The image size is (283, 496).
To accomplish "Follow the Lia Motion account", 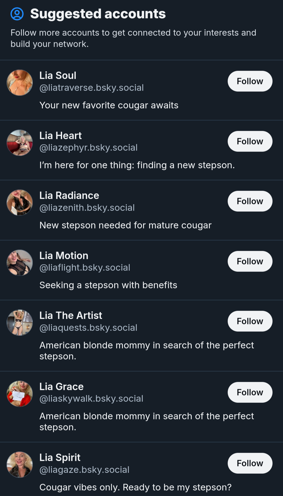I will click(x=250, y=261).
